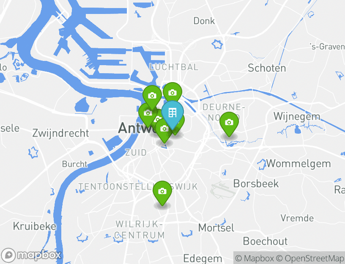Image resolution: width=345 pixels, height=264 pixels.
Task: Open the © Mapbox attribution link
Action: coord(255,258)
